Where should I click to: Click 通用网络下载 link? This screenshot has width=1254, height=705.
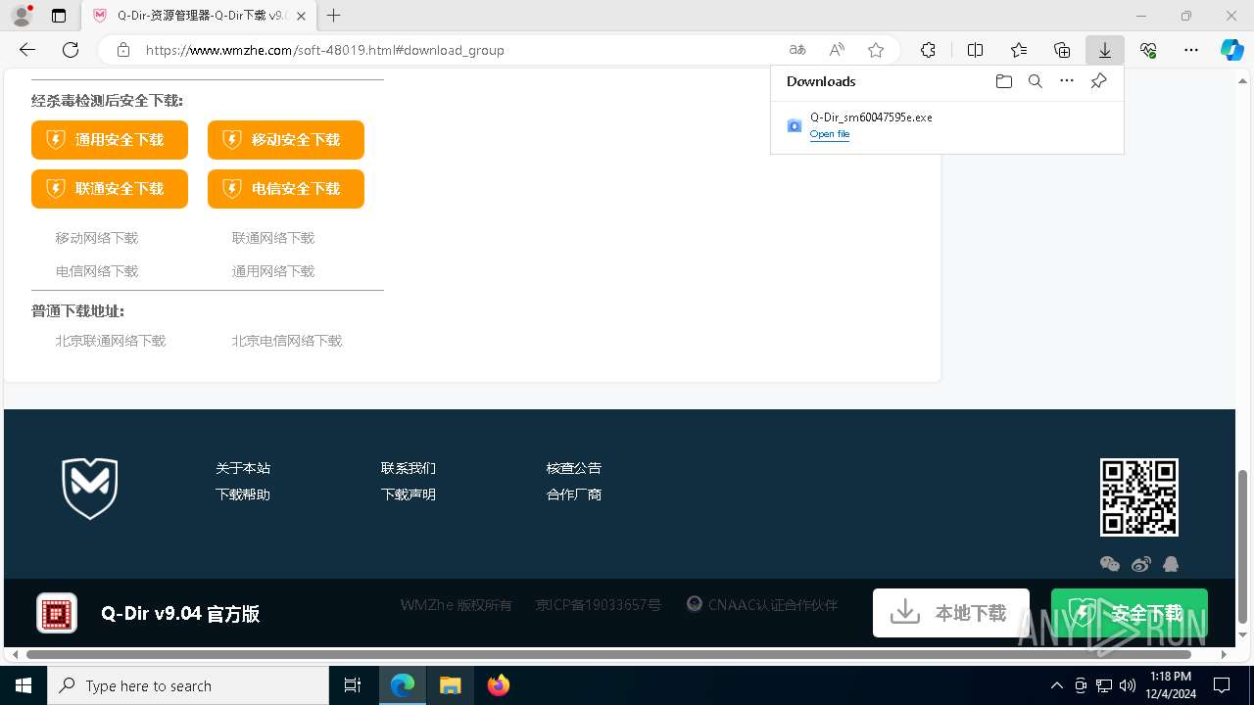(273, 271)
